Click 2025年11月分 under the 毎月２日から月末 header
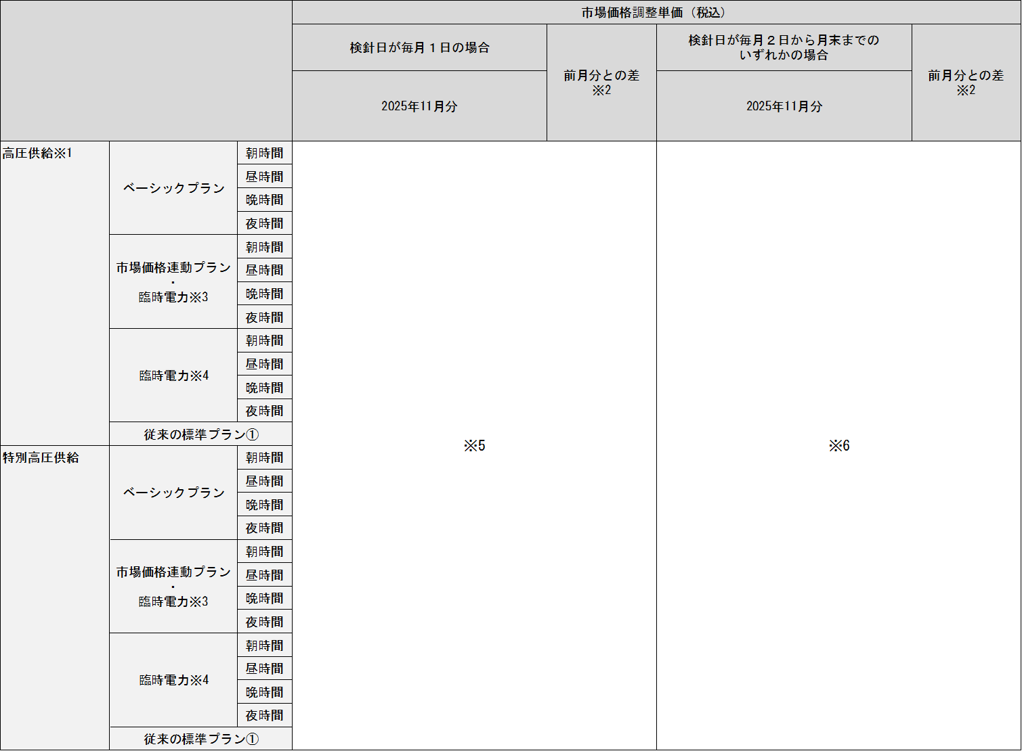Viewport: 1022px width, 751px height. [x=784, y=106]
